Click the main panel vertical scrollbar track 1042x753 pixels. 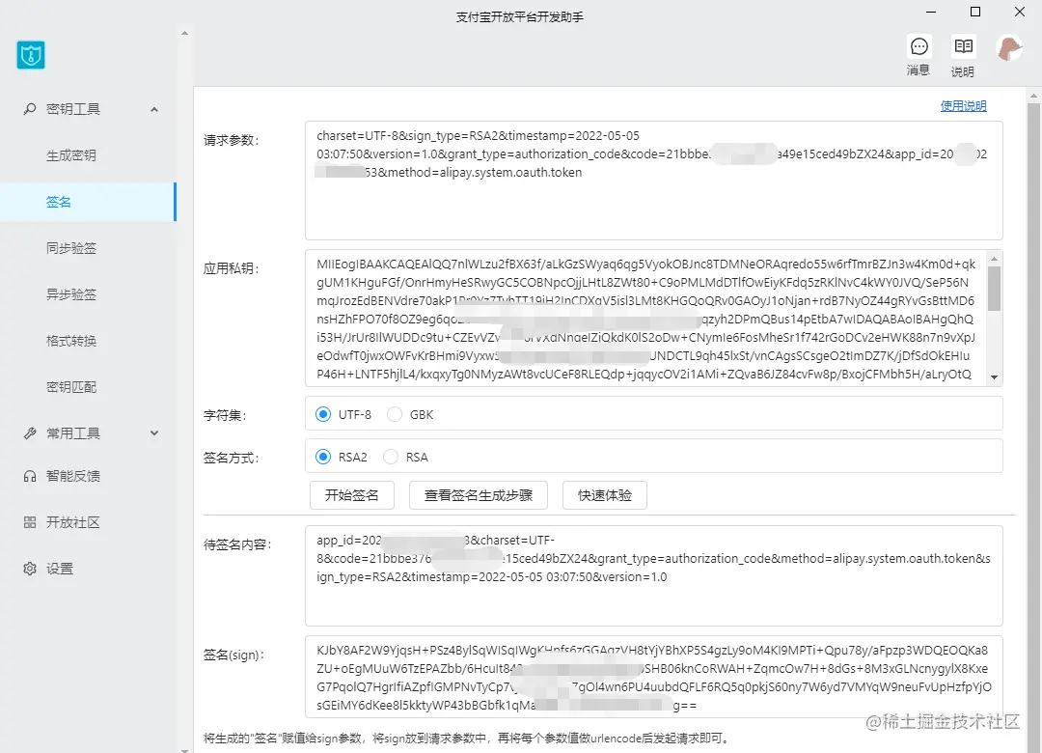(1033, 426)
